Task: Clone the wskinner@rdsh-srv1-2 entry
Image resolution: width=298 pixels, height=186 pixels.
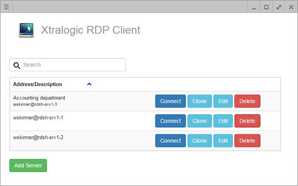Action: 200,140
